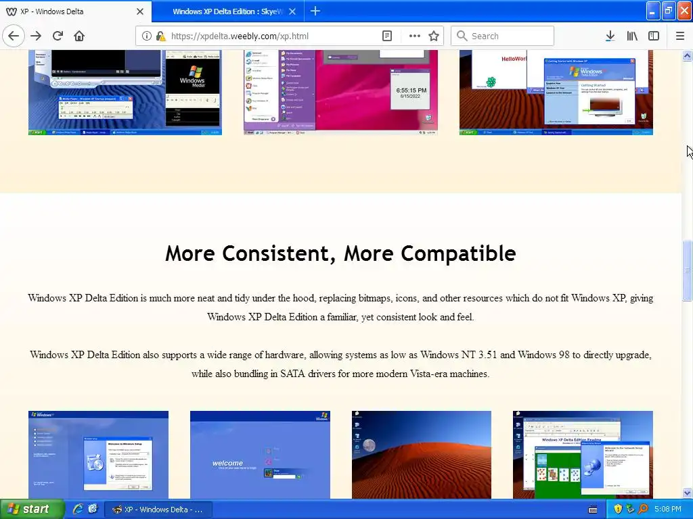This screenshot has height=519, width=693.
Task: Click the More Consistent, More Compatible heading
Action: (340, 253)
